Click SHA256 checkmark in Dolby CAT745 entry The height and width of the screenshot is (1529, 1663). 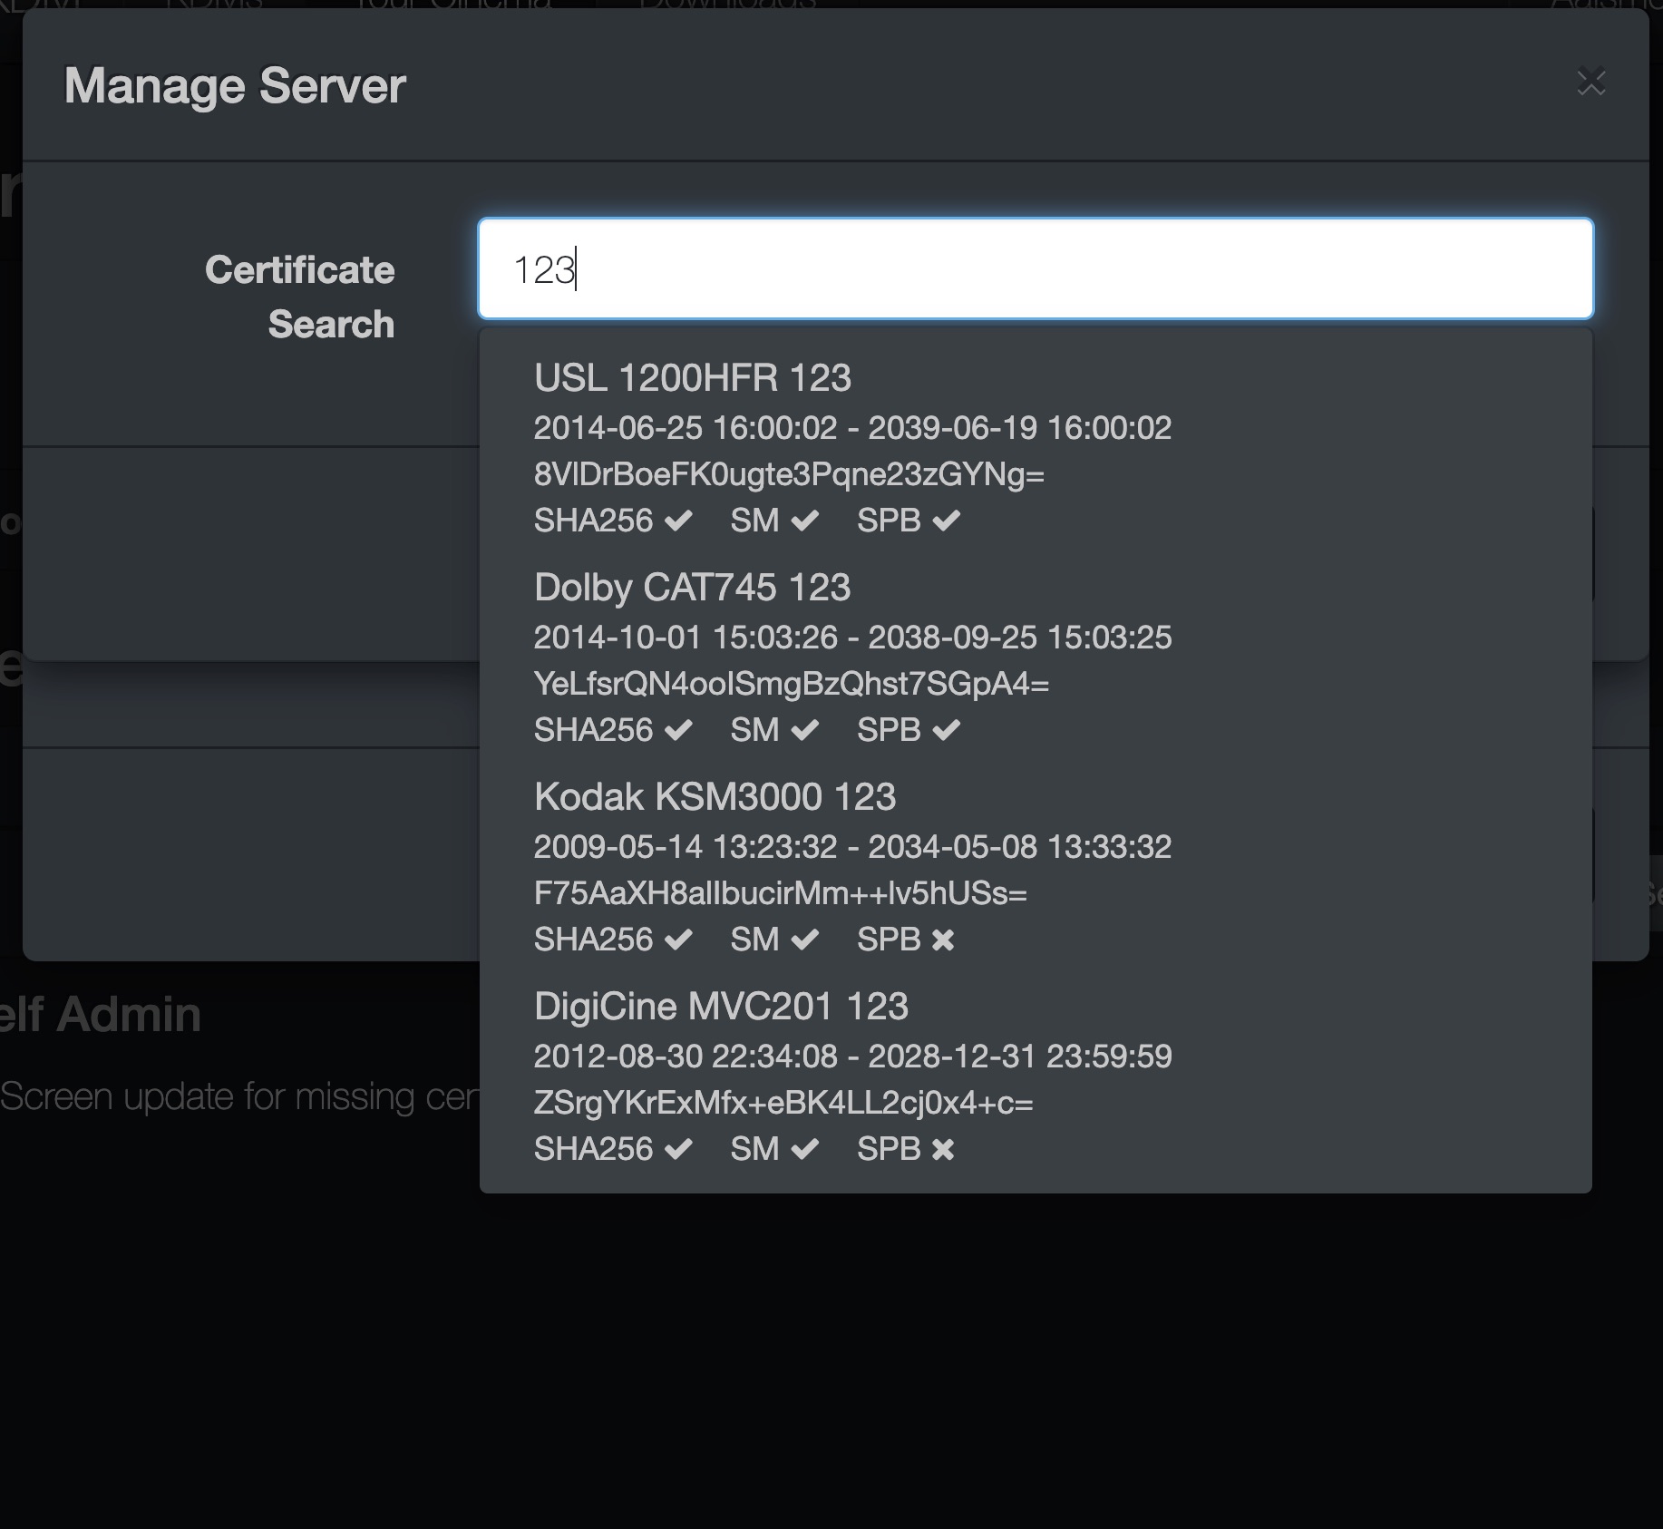click(678, 730)
